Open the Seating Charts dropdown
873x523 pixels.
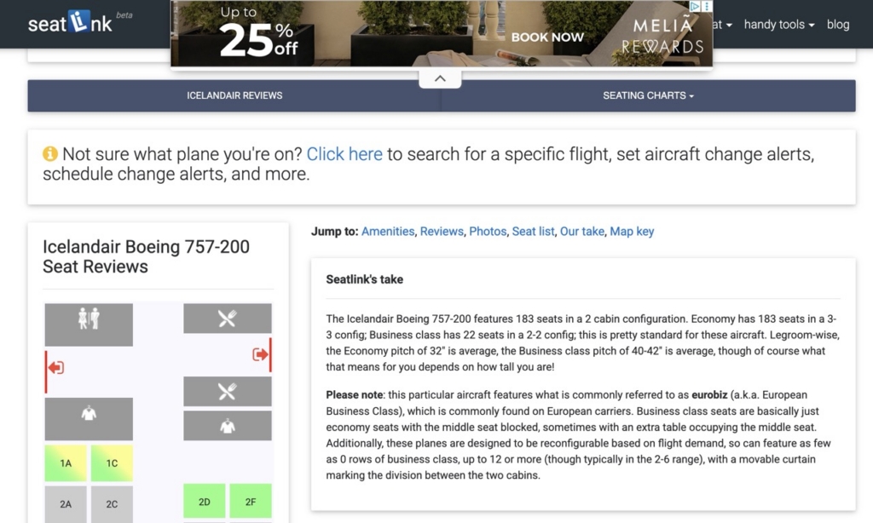(x=648, y=95)
